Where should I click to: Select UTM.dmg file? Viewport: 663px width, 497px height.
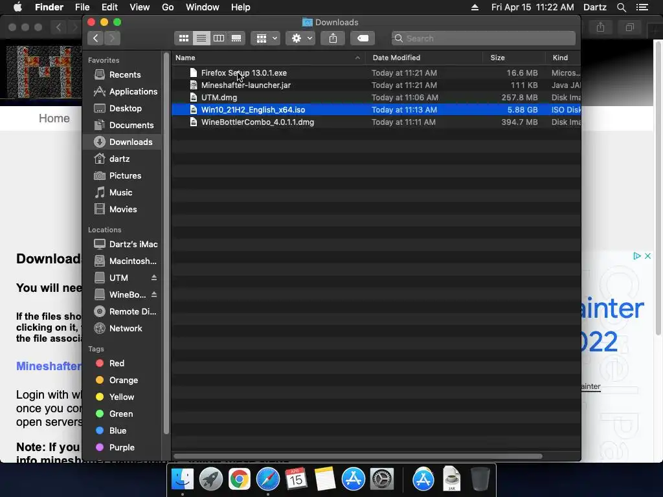coord(376,98)
